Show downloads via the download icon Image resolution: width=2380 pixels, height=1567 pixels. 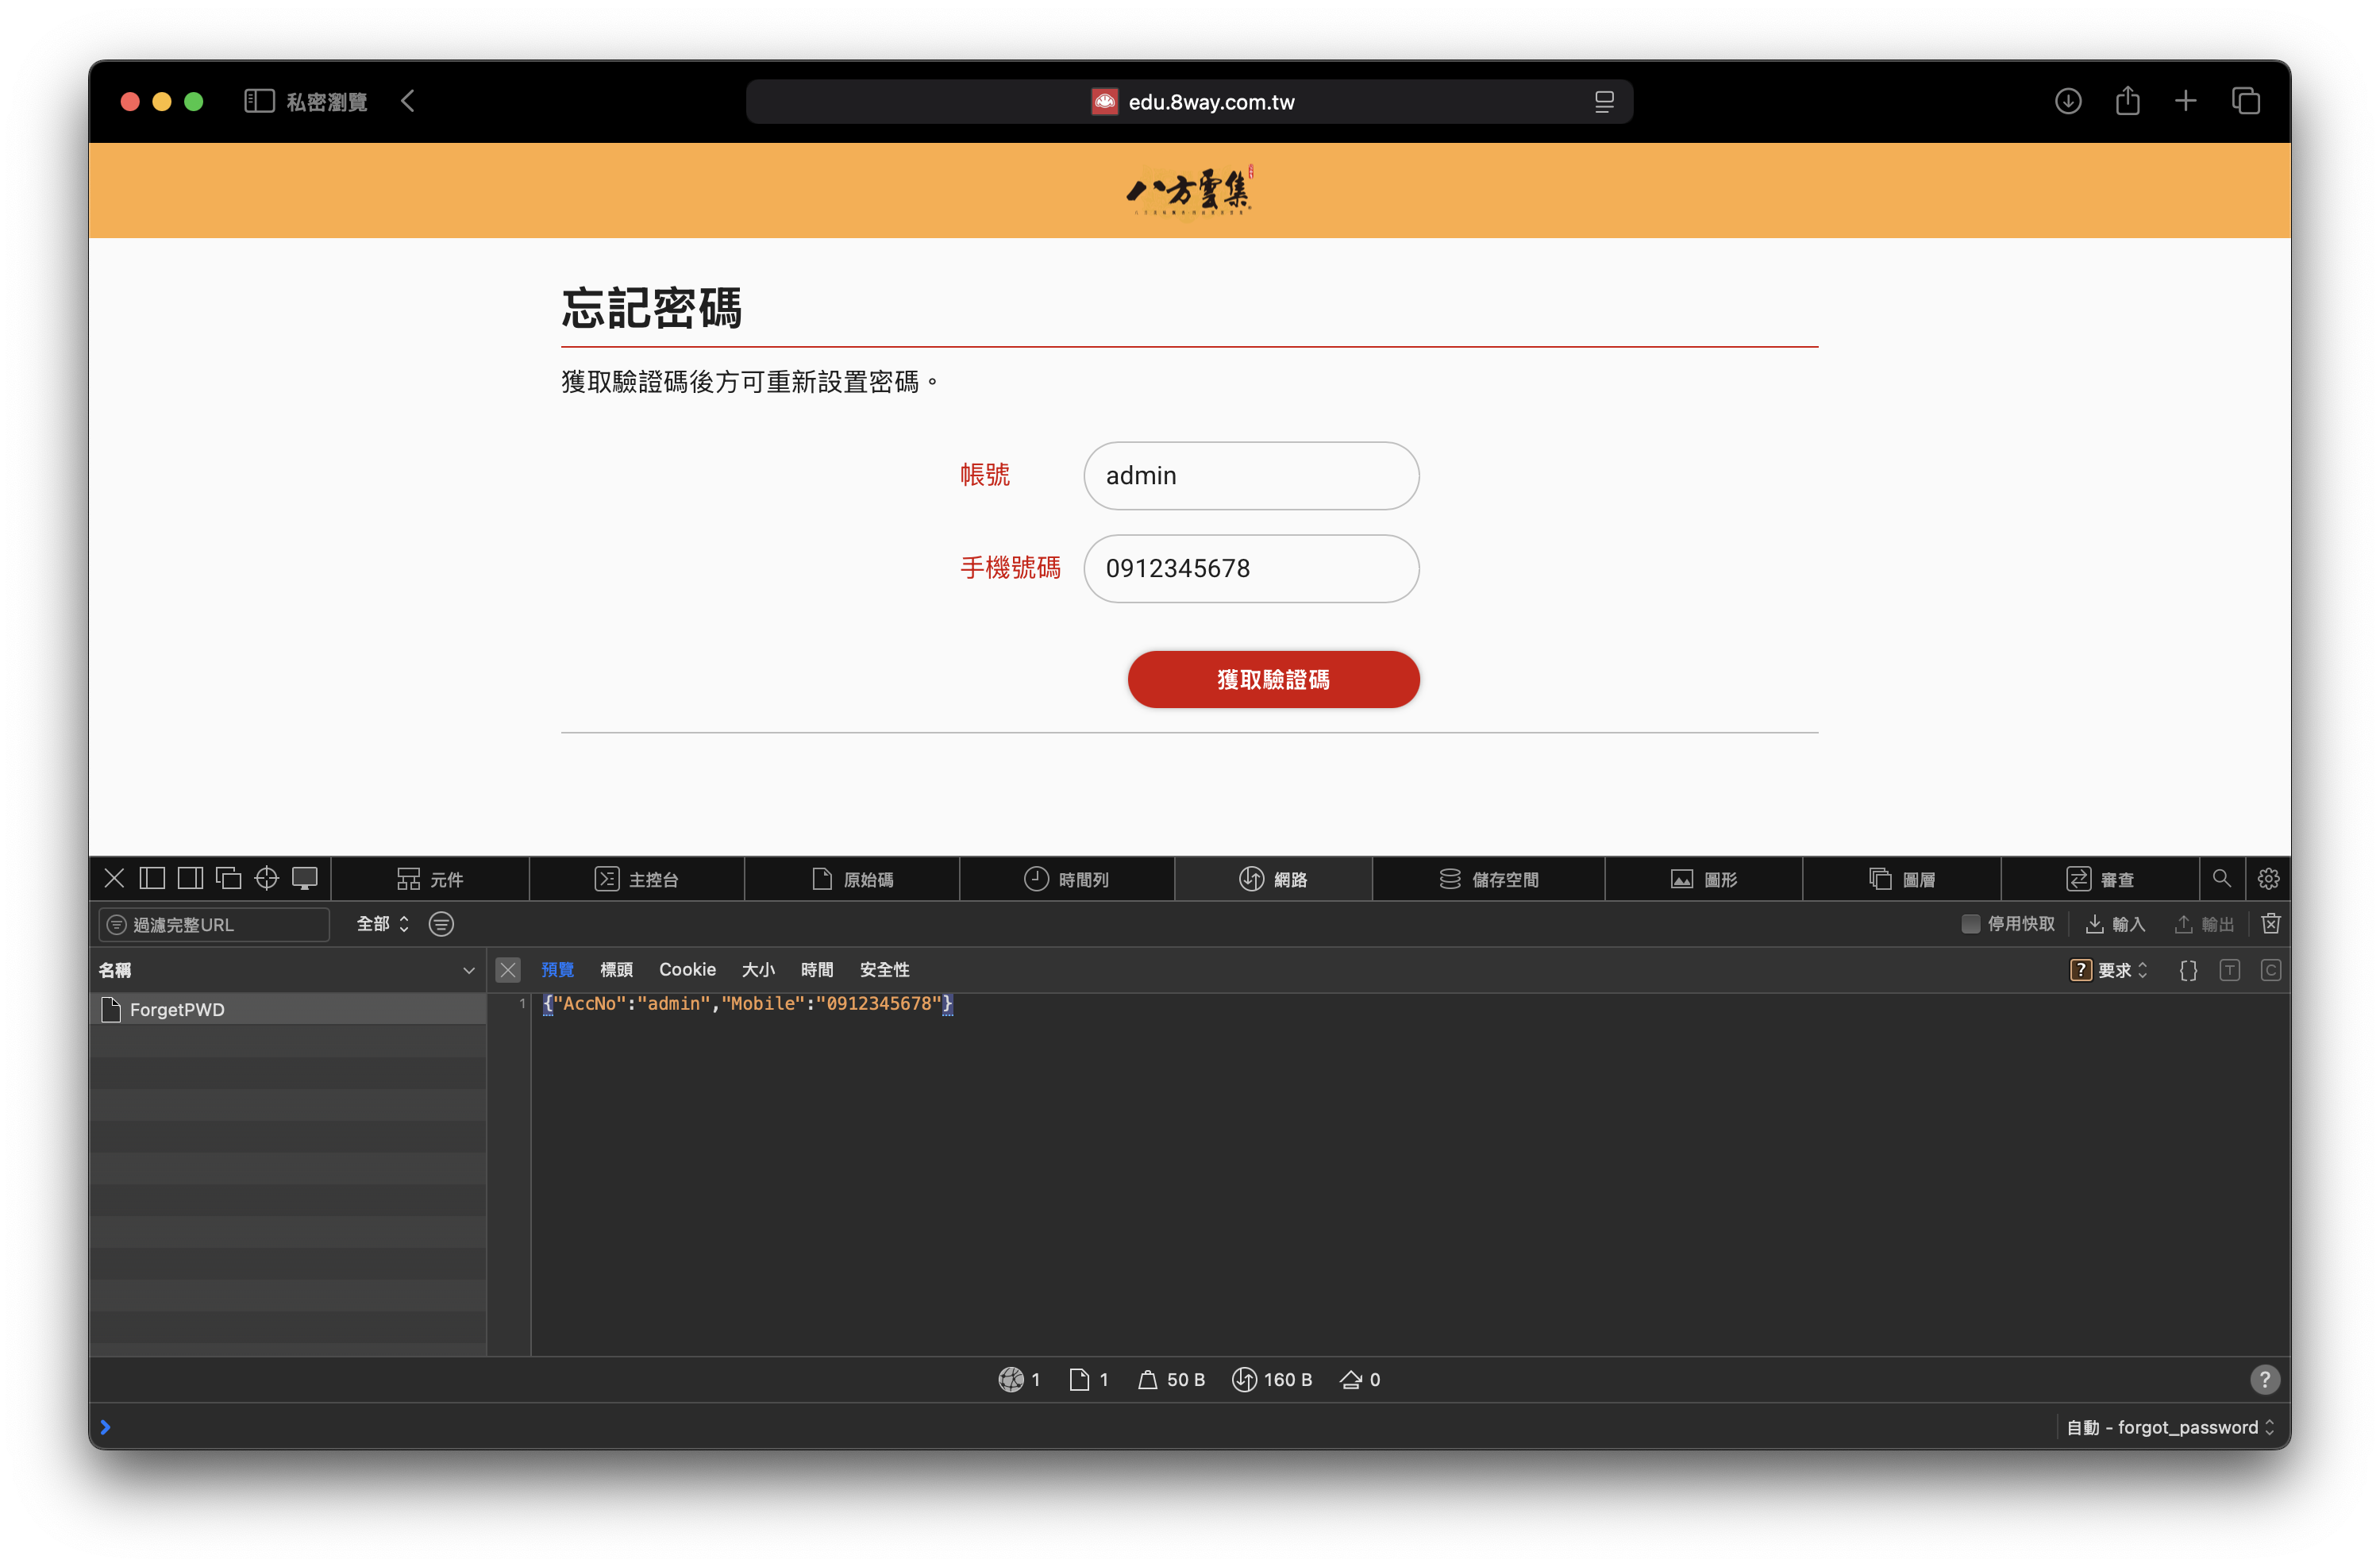pyautogui.click(x=2068, y=101)
